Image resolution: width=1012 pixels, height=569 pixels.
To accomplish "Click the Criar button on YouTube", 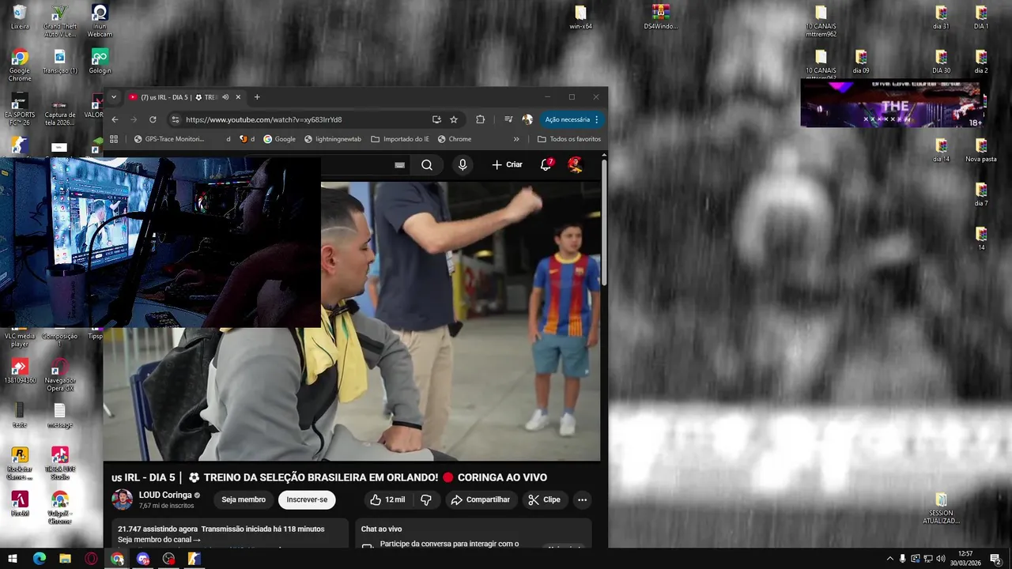I will coord(507,164).
